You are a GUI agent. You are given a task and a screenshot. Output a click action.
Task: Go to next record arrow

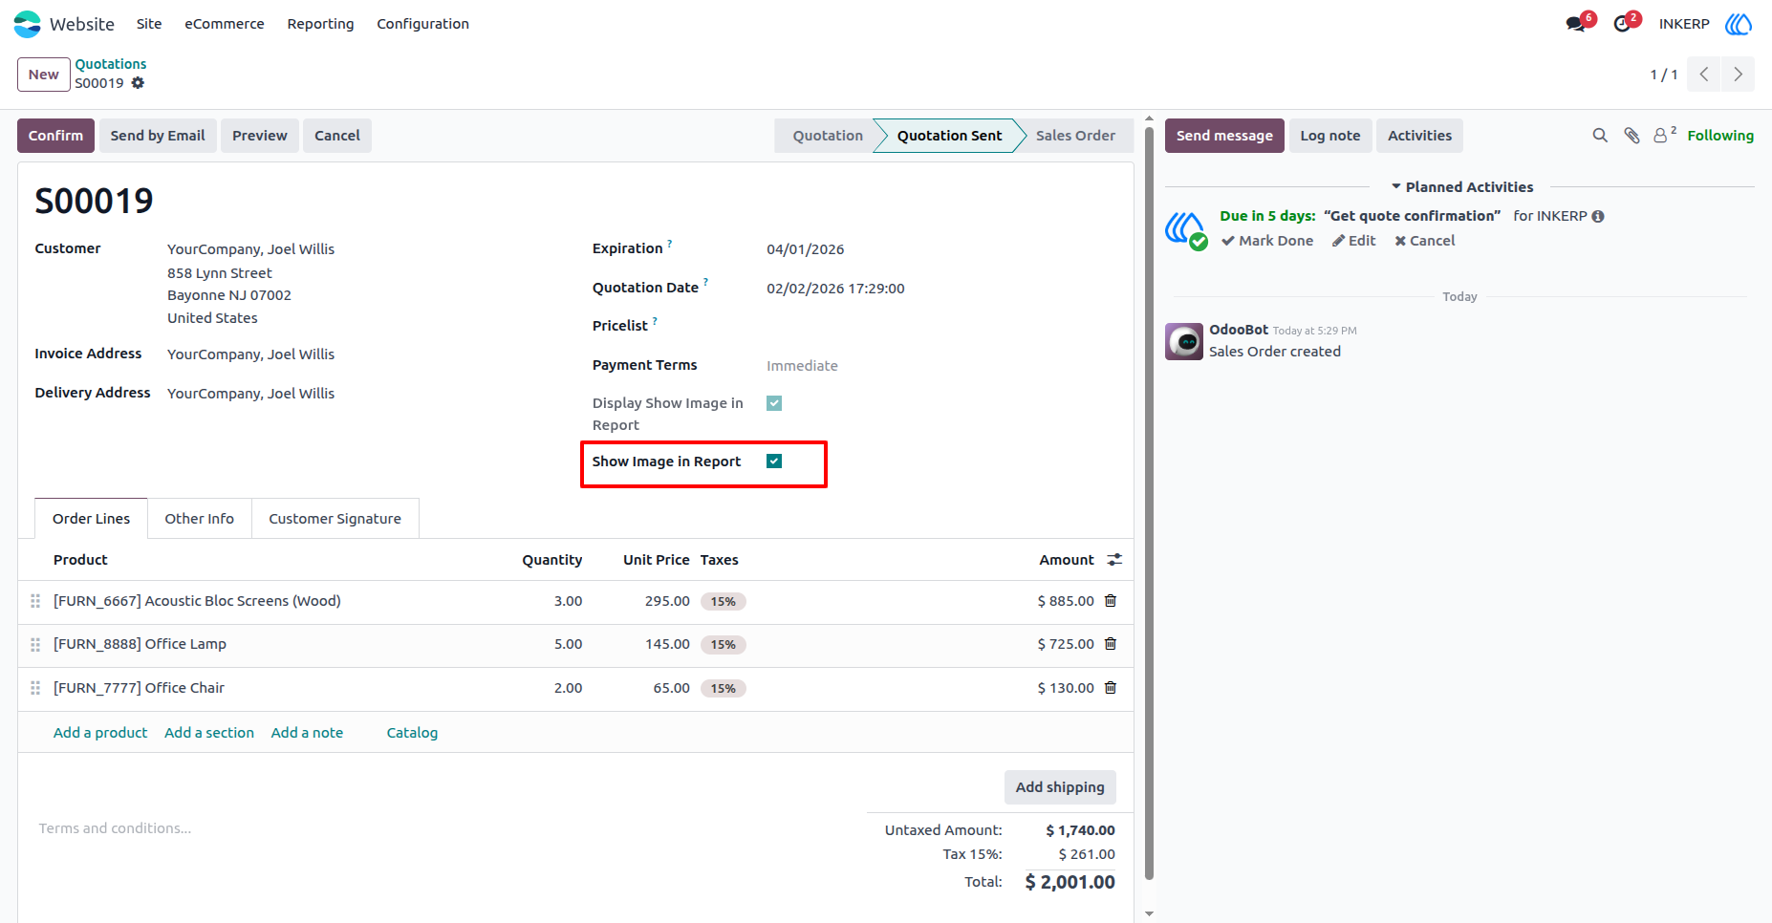1739,75
